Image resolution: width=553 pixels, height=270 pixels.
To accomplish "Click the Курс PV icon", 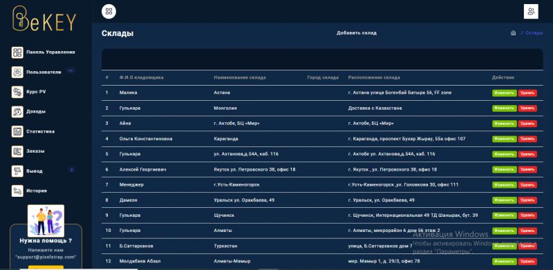I will (17, 92).
